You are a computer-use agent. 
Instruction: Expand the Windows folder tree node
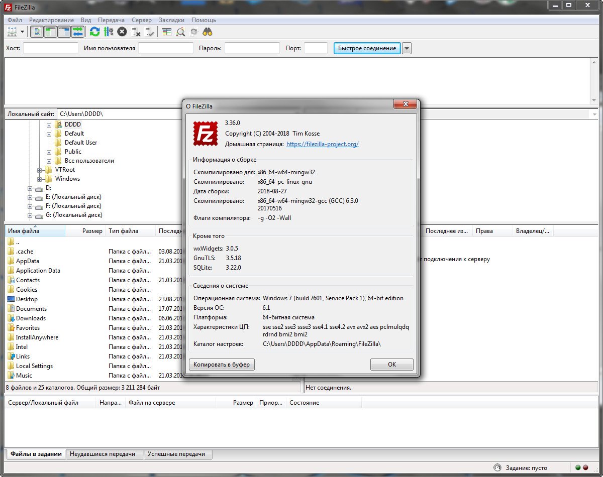(x=40, y=179)
